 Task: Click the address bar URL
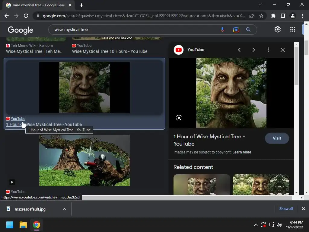144,16
